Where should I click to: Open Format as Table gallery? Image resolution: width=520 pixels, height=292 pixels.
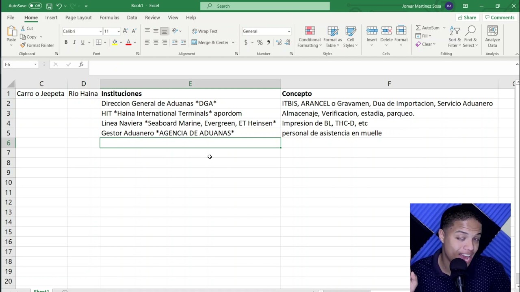click(x=333, y=37)
